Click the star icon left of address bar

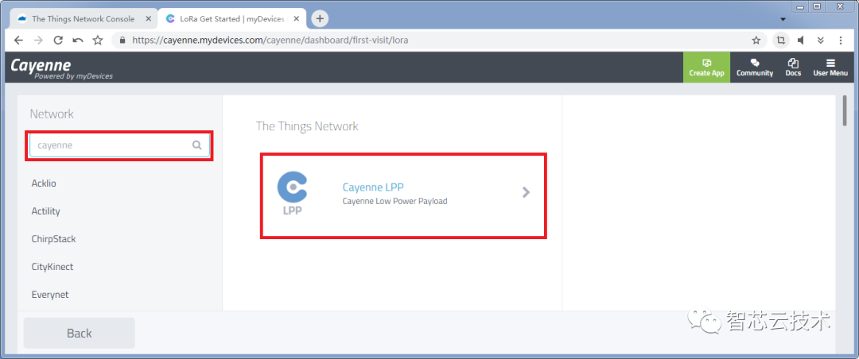[98, 40]
